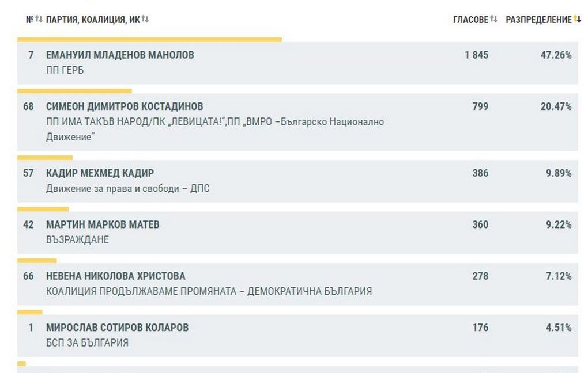Select candidate КАДИР МЕХМЕД КАДИР

(100, 173)
